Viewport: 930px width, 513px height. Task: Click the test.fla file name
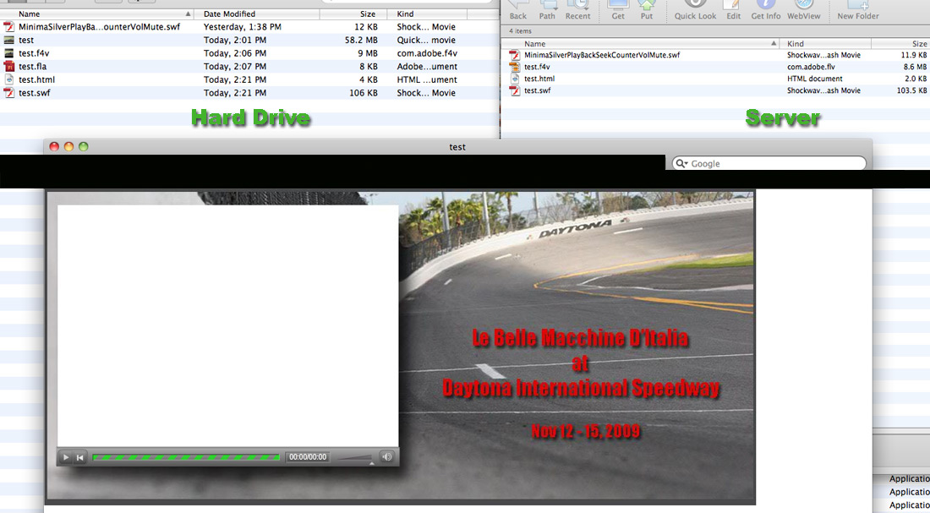[33, 67]
